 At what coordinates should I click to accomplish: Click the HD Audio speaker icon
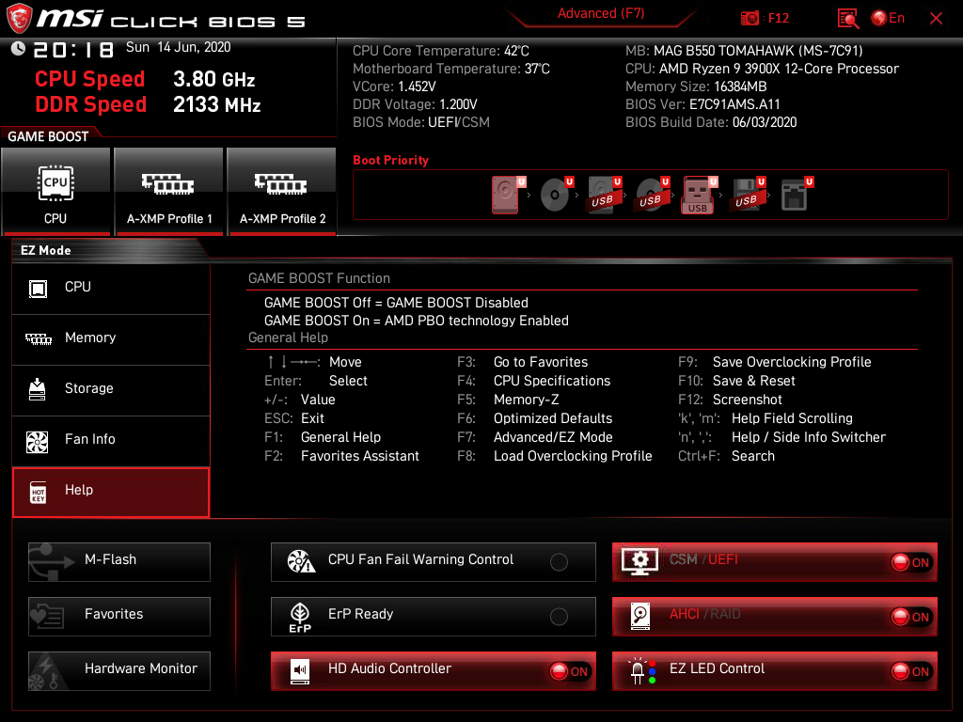pyautogui.click(x=300, y=671)
